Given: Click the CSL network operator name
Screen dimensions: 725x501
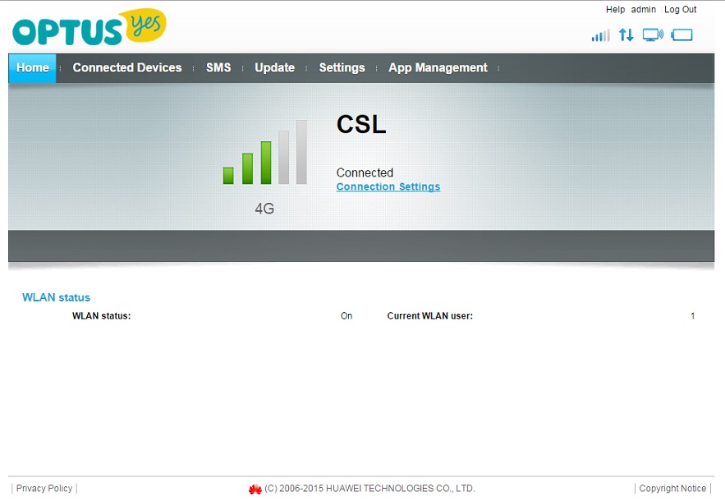Looking at the screenshot, I should click(361, 124).
